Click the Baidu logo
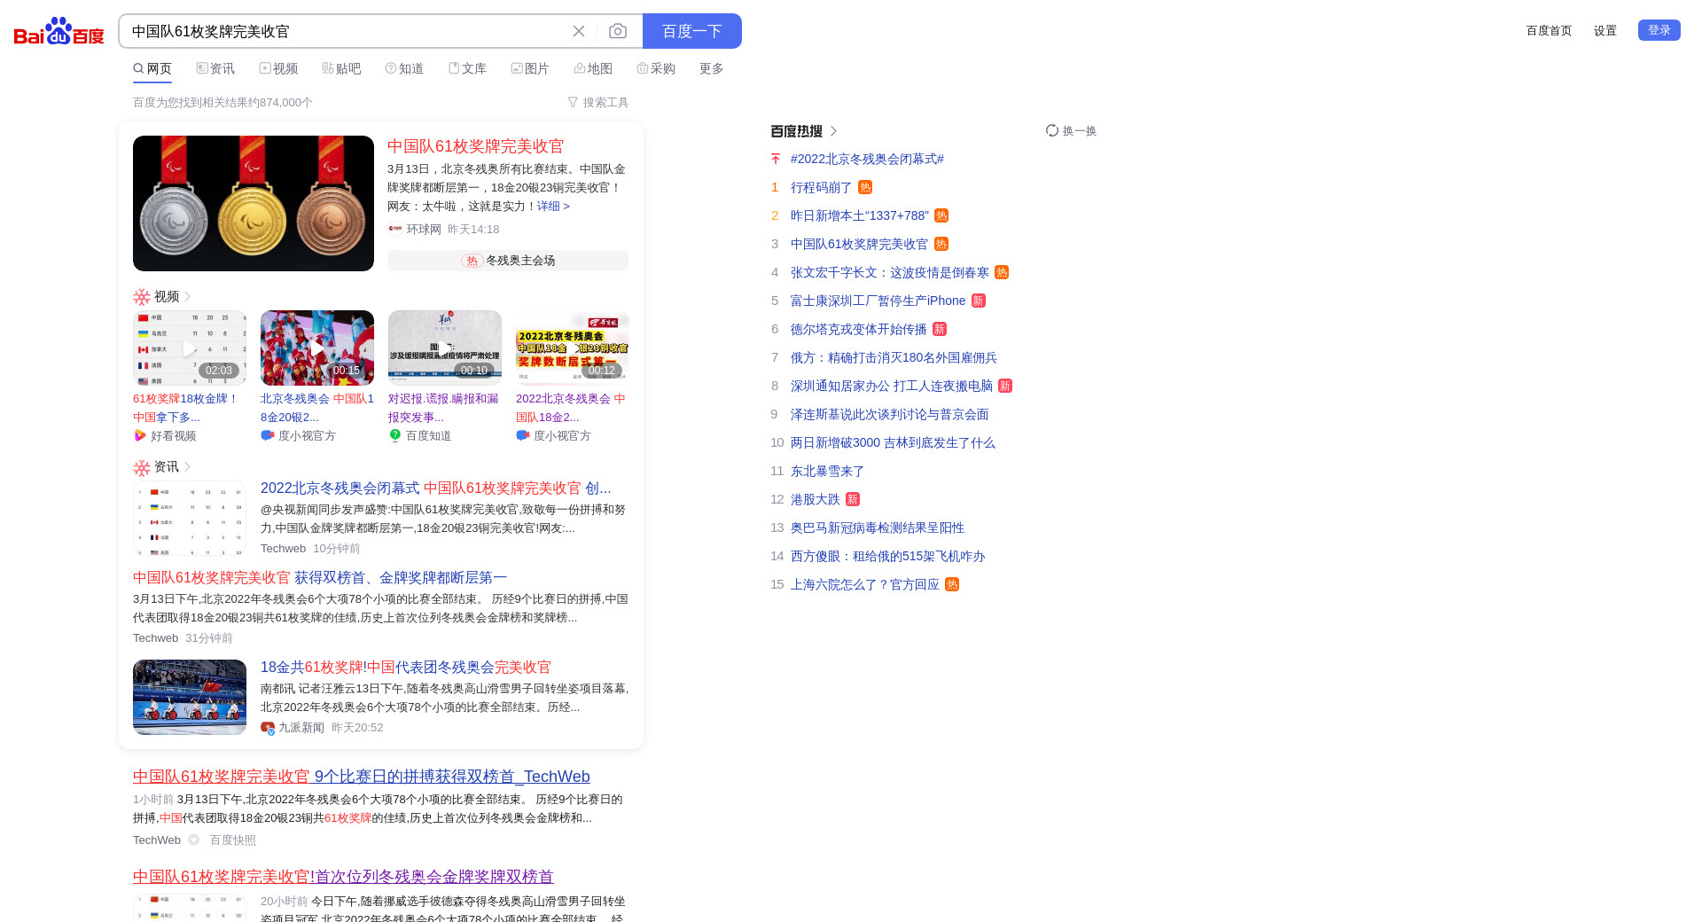 click(59, 31)
